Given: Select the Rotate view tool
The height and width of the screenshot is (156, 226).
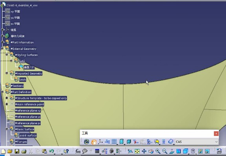Looking at the screenshot, I should (151, 151).
